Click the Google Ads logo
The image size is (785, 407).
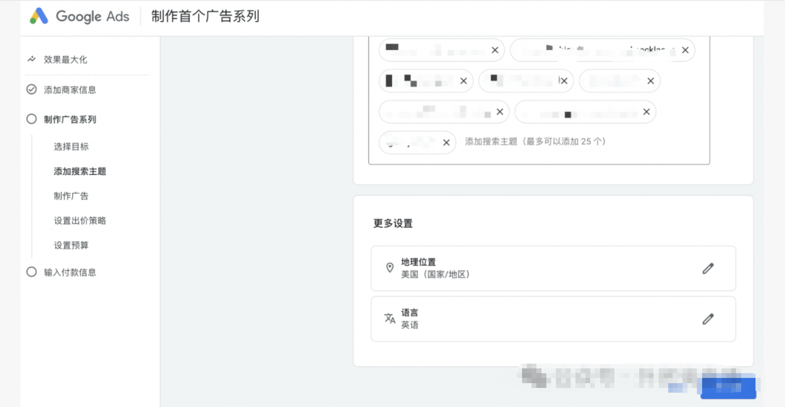(x=79, y=16)
